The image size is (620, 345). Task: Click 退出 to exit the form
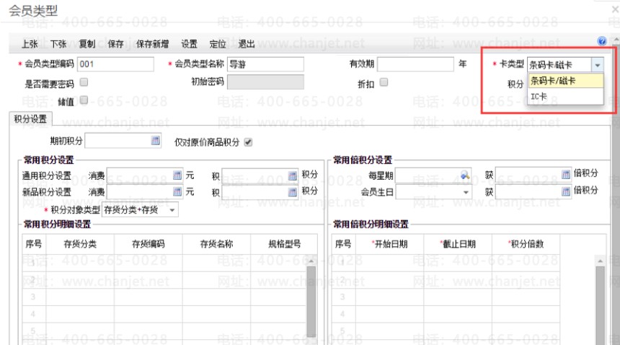(246, 44)
